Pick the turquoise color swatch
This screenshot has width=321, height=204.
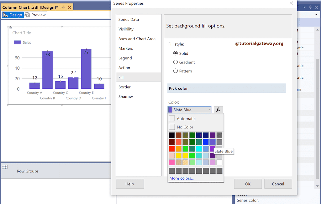point(199,156)
